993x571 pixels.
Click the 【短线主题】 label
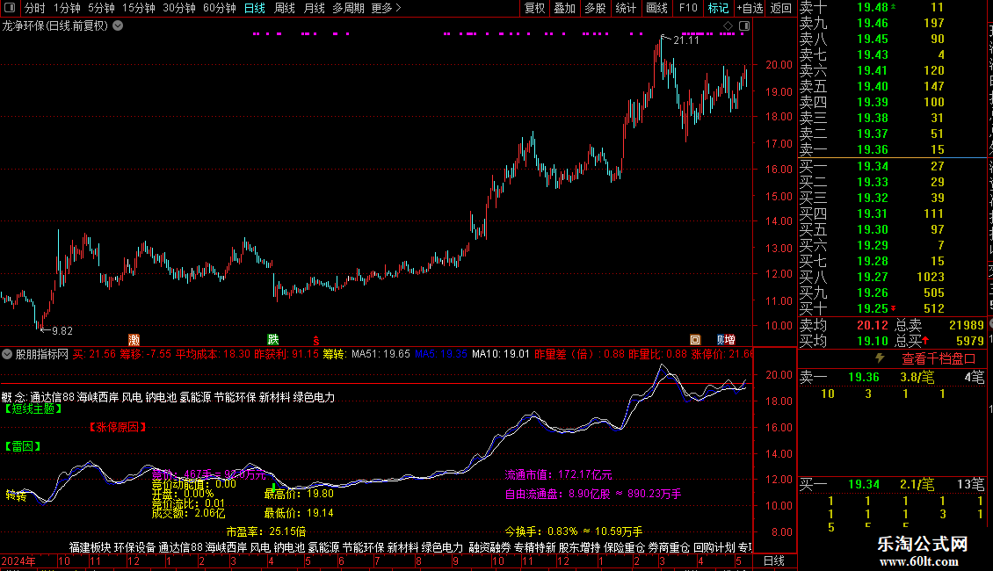tap(33, 409)
